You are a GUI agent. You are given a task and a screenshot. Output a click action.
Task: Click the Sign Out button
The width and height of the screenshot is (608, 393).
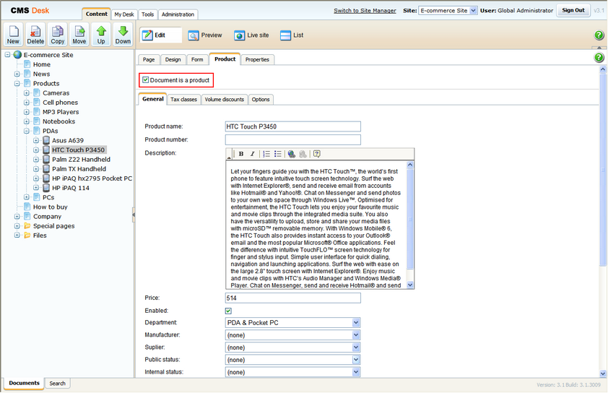pyautogui.click(x=573, y=10)
